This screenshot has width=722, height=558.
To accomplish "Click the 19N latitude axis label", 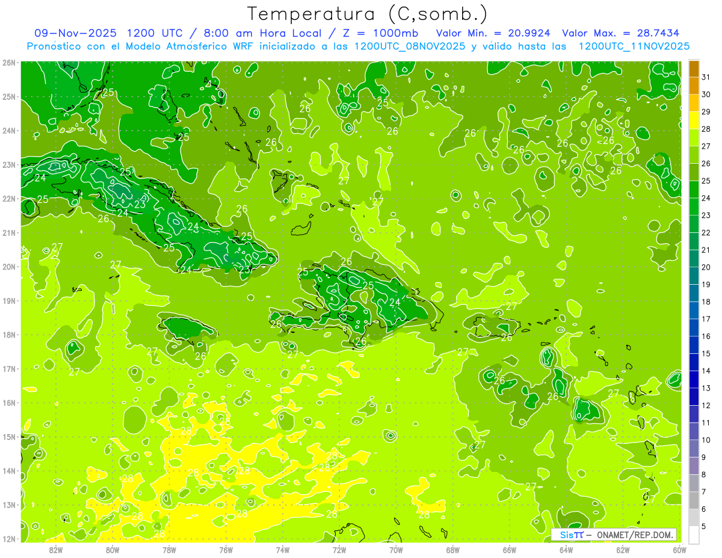I will tap(8, 301).
